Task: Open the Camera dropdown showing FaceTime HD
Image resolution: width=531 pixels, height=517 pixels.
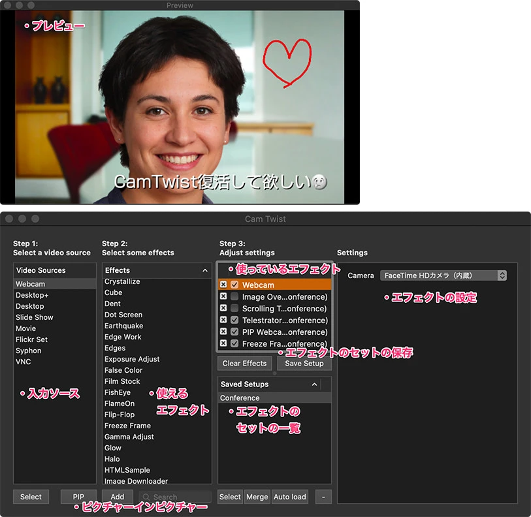Action: 443,275
